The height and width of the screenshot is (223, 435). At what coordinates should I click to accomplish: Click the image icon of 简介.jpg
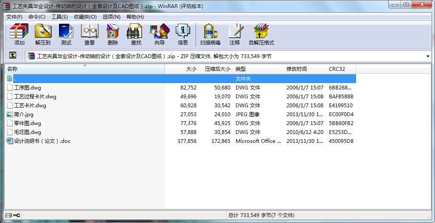tap(10, 114)
